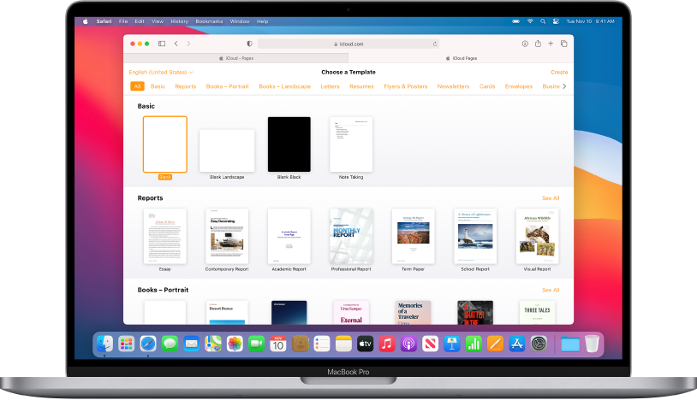697x400 pixels.
Task: Show Safari downloads
Action: click(x=525, y=44)
